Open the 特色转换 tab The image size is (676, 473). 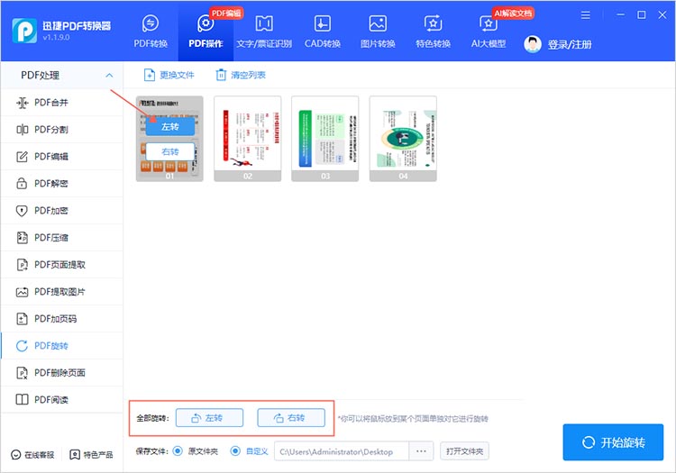coord(433,31)
